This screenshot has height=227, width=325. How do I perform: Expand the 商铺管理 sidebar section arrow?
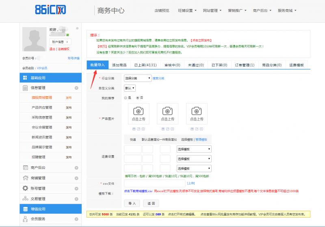click(x=76, y=178)
